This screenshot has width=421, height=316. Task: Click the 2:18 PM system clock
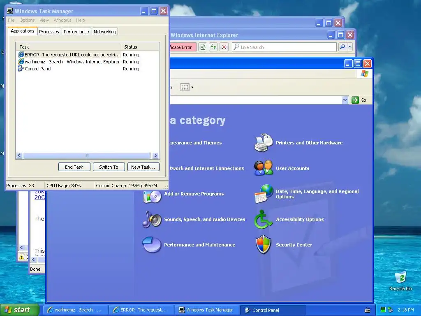point(405,310)
